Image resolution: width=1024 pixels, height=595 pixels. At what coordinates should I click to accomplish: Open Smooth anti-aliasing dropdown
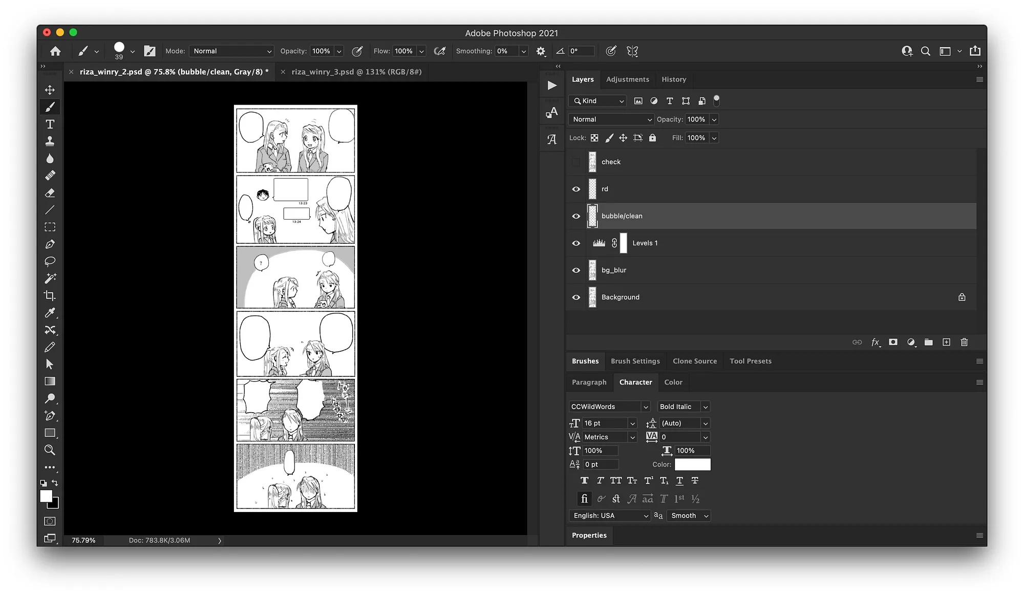pos(690,516)
